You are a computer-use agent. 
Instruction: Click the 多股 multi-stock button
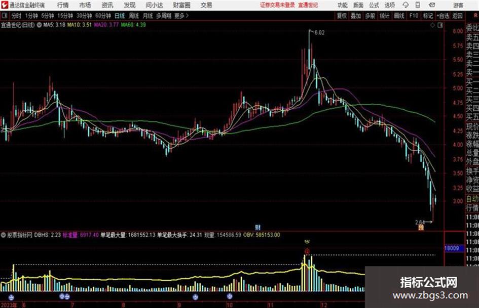click(x=370, y=16)
